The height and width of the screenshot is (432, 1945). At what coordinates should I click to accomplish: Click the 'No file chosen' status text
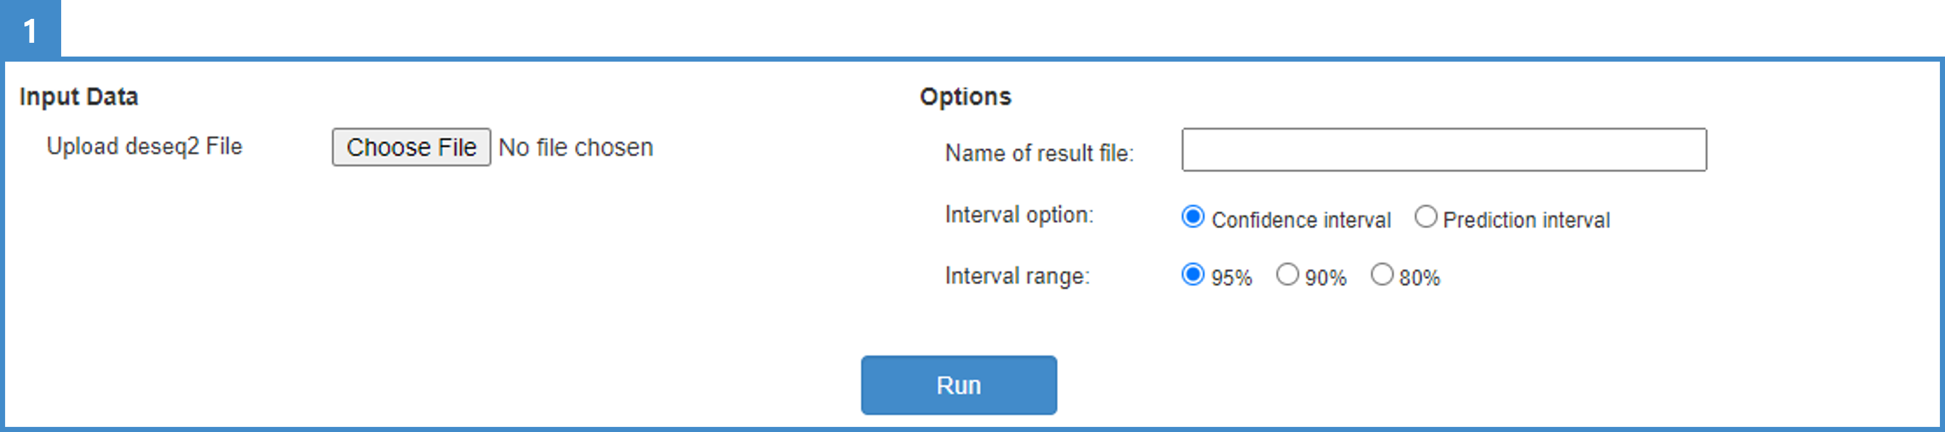click(x=575, y=147)
